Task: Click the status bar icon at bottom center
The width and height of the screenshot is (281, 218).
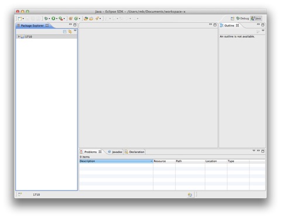Action: pyautogui.click(x=190, y=195)
